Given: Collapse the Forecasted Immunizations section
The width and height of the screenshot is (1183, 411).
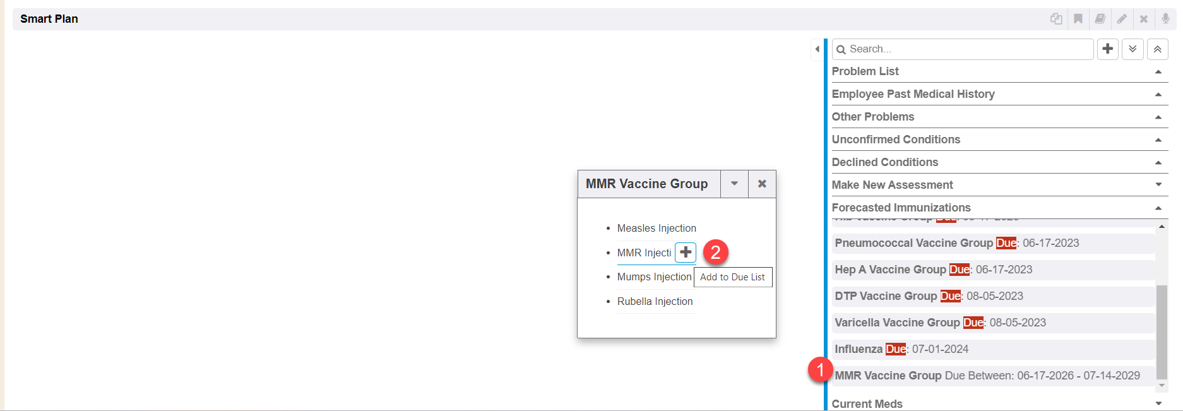Looking at the screenshot, I should [1158, 208].
